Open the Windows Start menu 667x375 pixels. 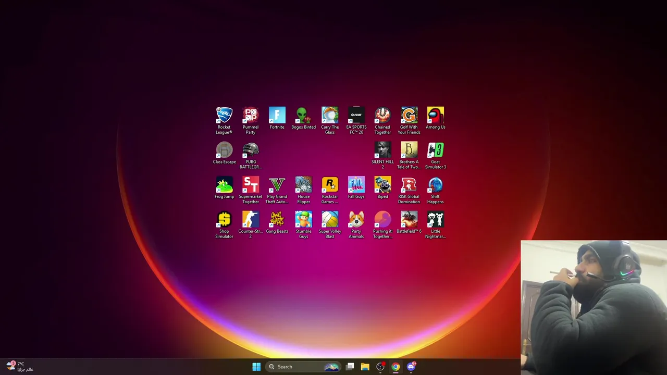tap(256, 367)
